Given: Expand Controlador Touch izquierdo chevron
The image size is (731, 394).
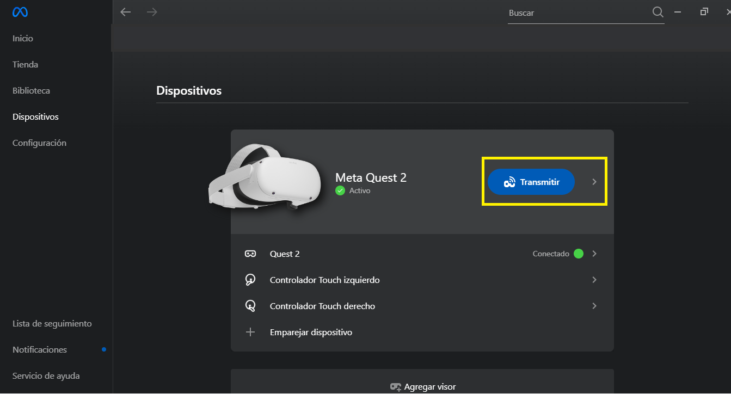Looking at the screenshot, I should point(594,280).
